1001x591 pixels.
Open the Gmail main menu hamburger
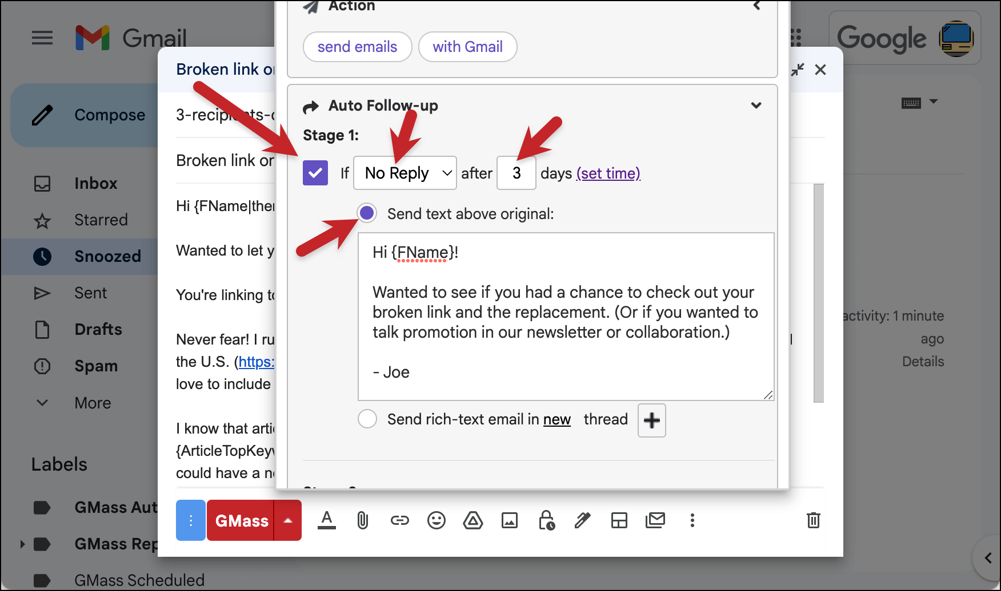coord(42,38)
